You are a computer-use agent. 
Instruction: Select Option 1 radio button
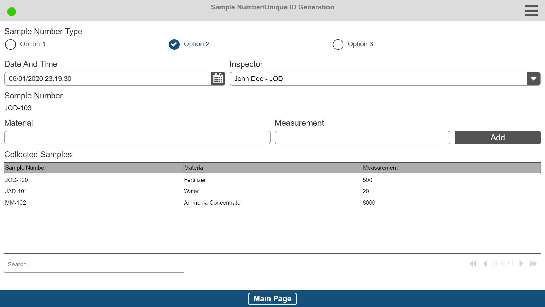pos(11,44)
